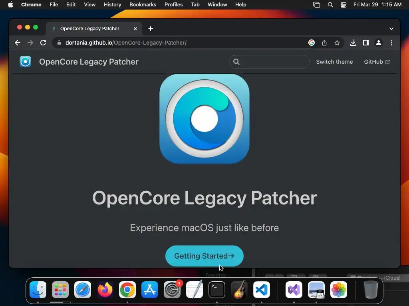Close the OpenCore Legacy Patcher tab
Viewport: 409px width, 306px height.
click(x=135, y=29)
